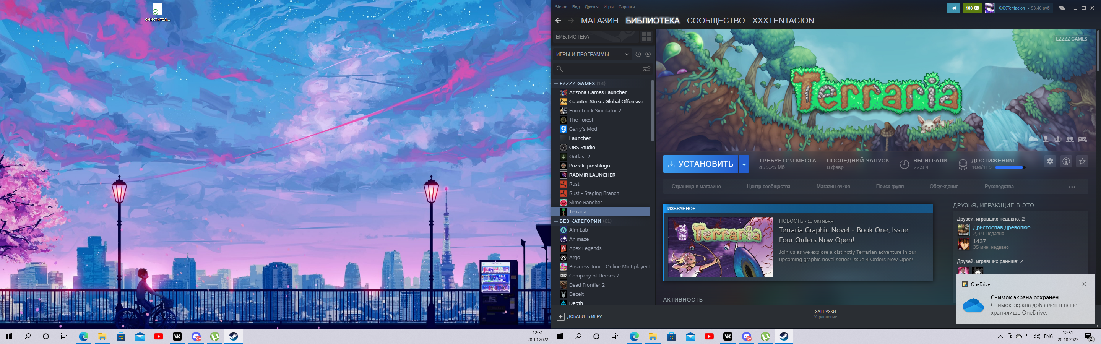Switch to the СООБЩЕСТВО tab
Viewport: 1101px width, 344px height.
(716, 21)
